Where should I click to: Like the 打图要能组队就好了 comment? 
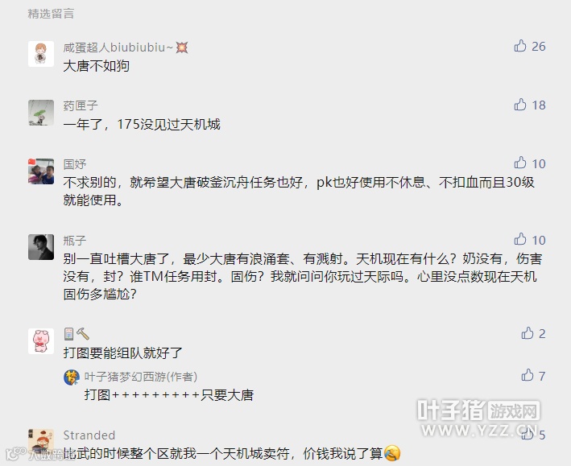[528, 333]
